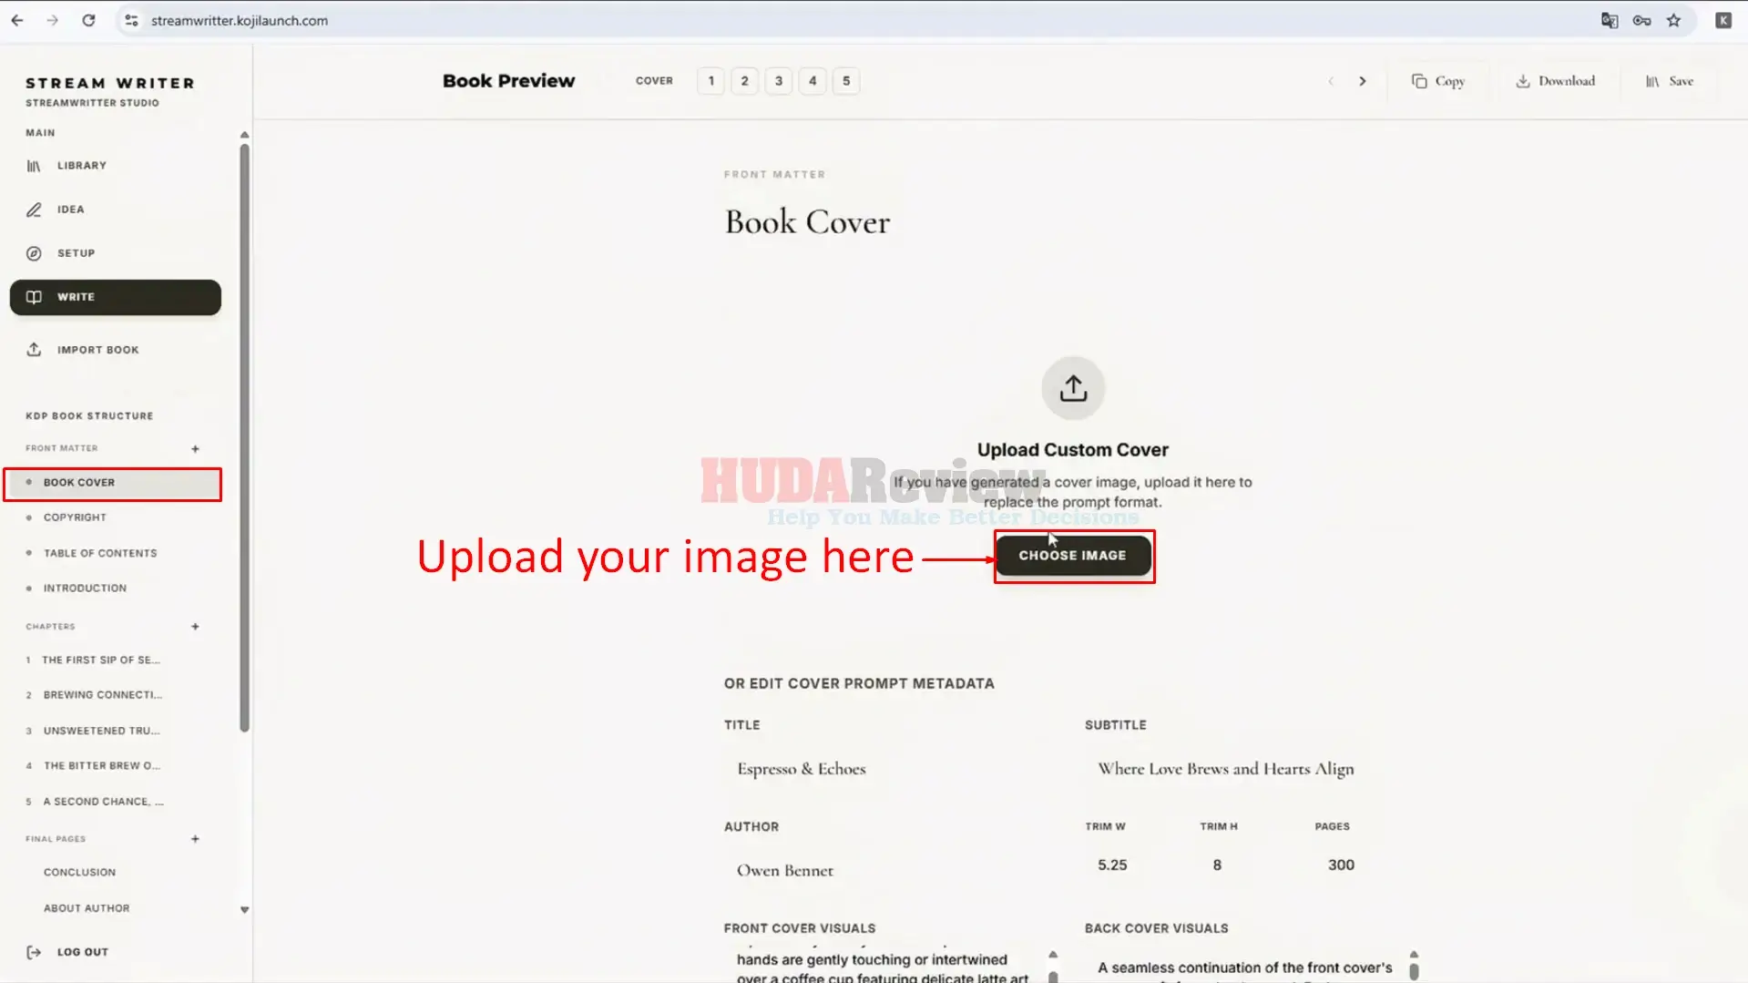This screenshot has height=983, width=1748.
Task: Jump to preview page 5
Action: click(x=846, y=81)
